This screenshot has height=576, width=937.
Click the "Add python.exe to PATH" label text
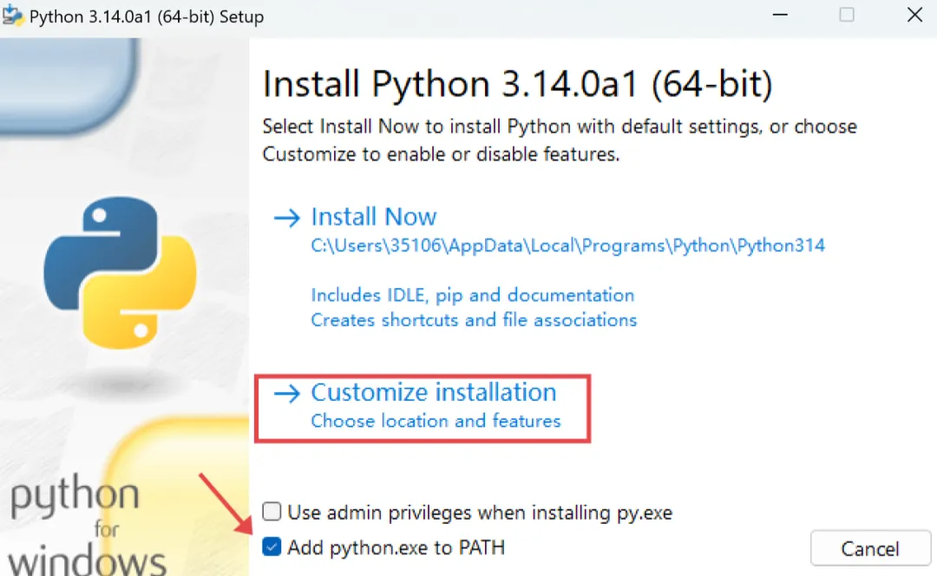click(396, 547)
